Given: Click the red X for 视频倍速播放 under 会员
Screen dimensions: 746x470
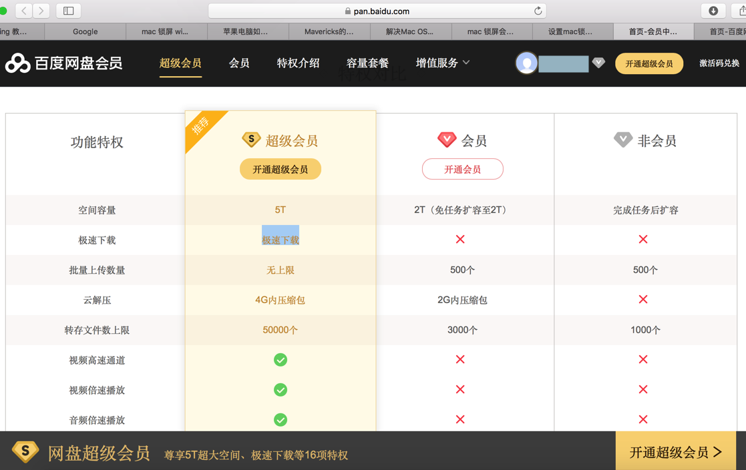Looking at the screenshot, I should [460, 389].
